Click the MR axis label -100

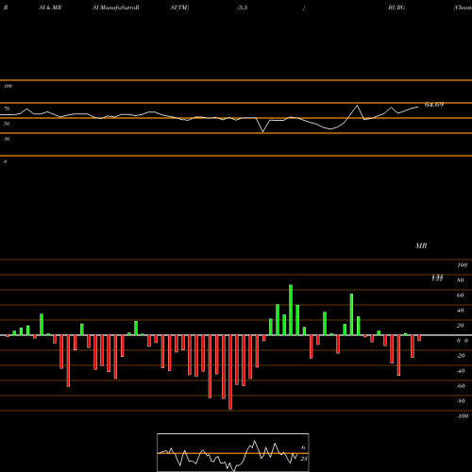click(463, 416)
